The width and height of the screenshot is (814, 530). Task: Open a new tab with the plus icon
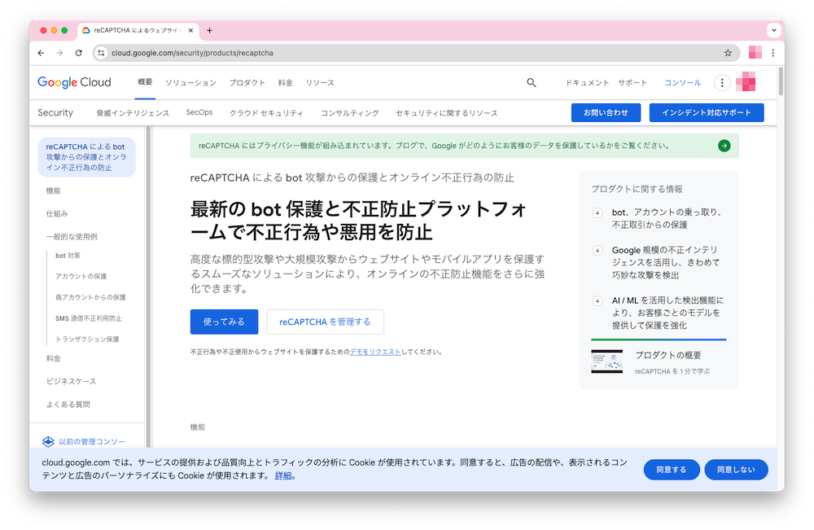pyautogui.click(x=209, y=30)
